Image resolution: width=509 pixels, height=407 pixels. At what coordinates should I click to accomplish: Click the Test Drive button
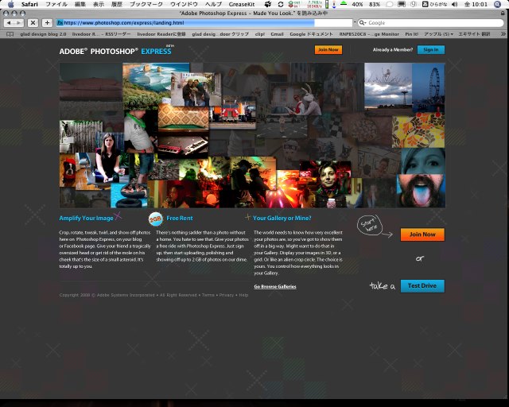click(x=422, y=285)
